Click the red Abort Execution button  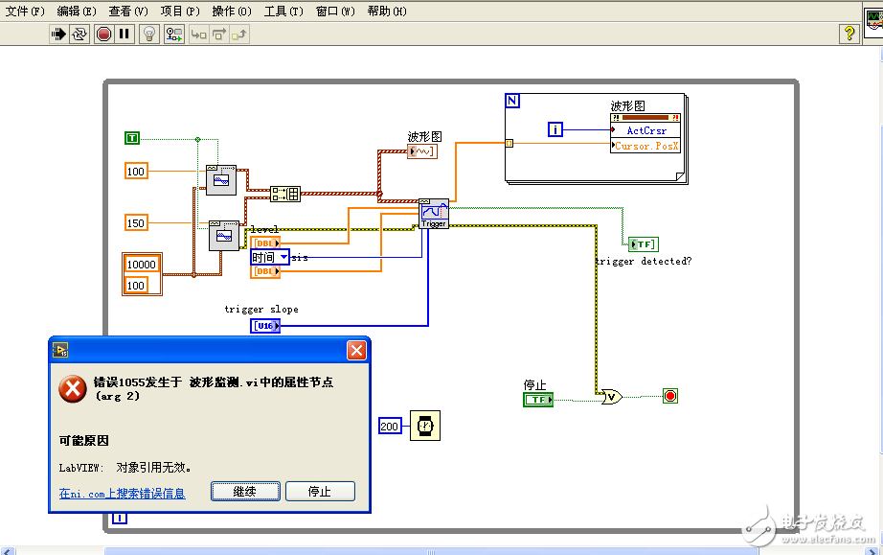[103, 35]
